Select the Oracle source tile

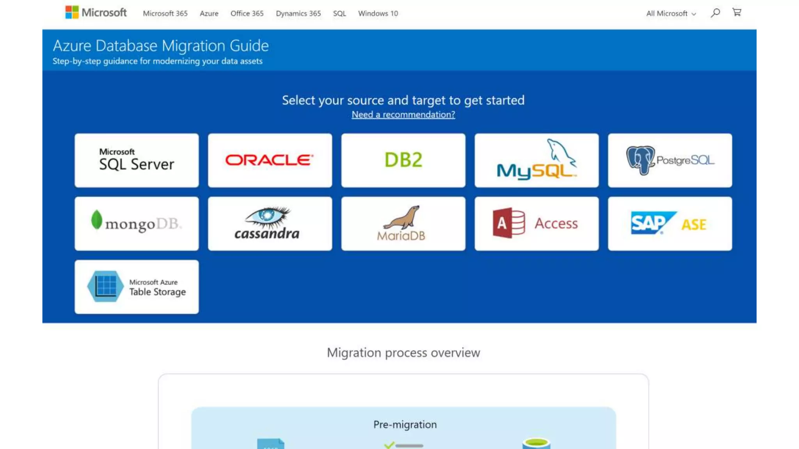tap(270, 160)
